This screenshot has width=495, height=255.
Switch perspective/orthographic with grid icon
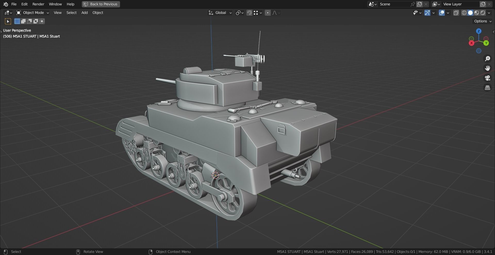tap(488, 88)
